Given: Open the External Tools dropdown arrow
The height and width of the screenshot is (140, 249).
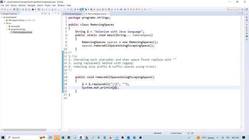Looking at the screenshot, I should (94, 9).
